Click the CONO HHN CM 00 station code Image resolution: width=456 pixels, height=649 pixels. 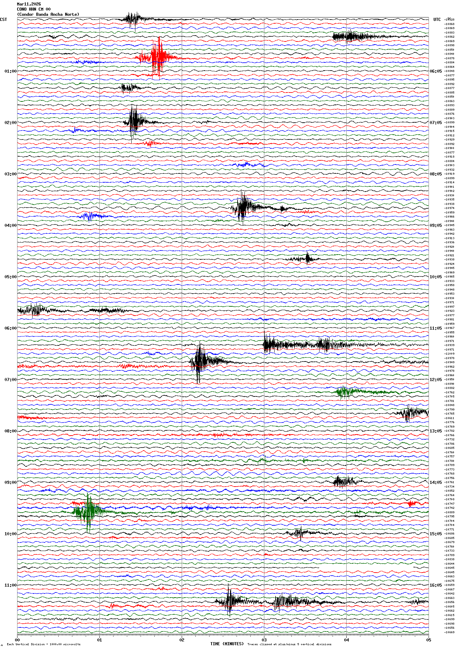(34, 9)
